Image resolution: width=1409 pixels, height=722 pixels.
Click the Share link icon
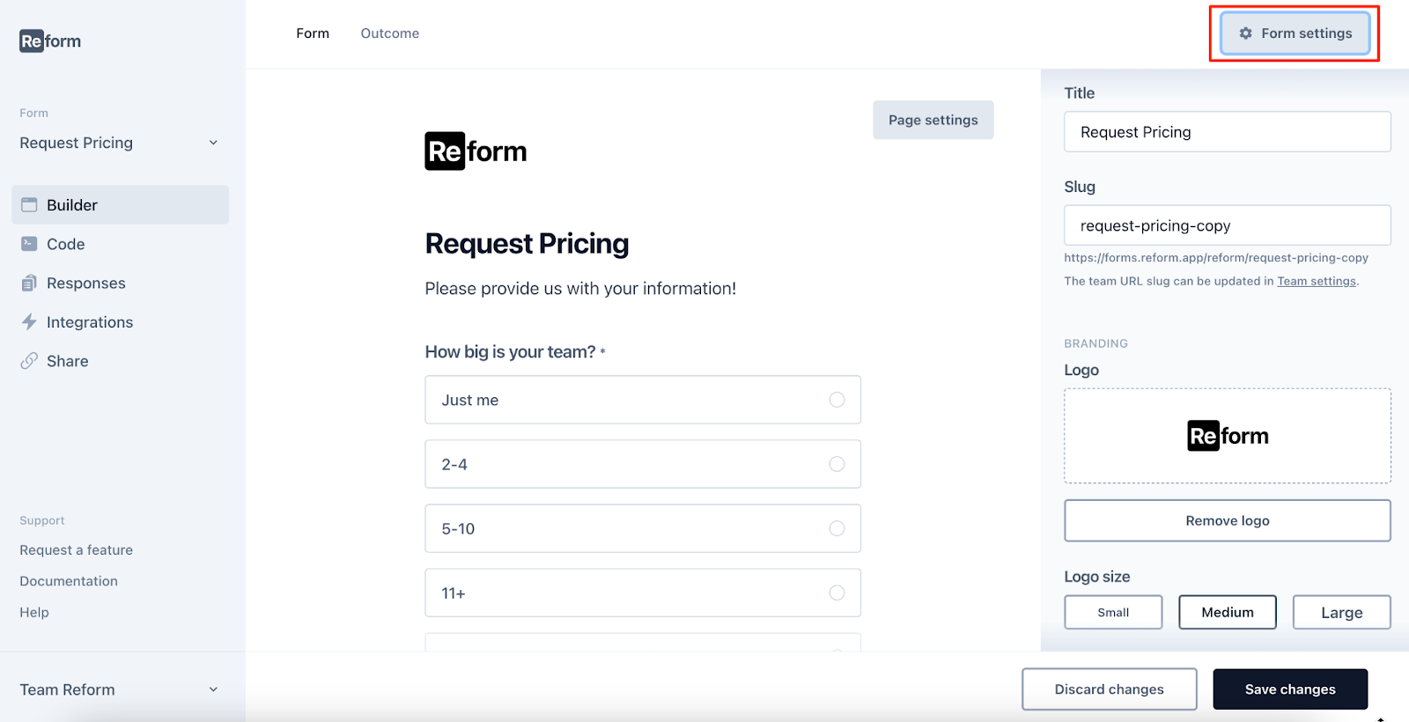click(29, 361)
